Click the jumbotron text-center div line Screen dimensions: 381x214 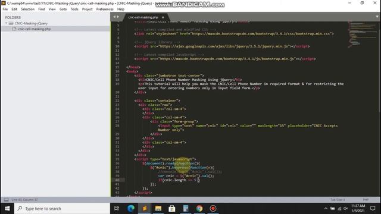[169, 75]
